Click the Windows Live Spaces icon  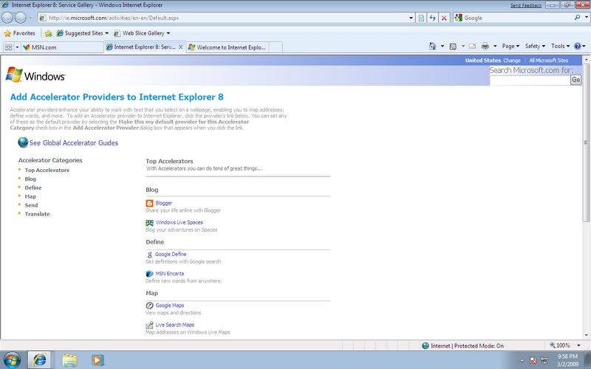150,223
